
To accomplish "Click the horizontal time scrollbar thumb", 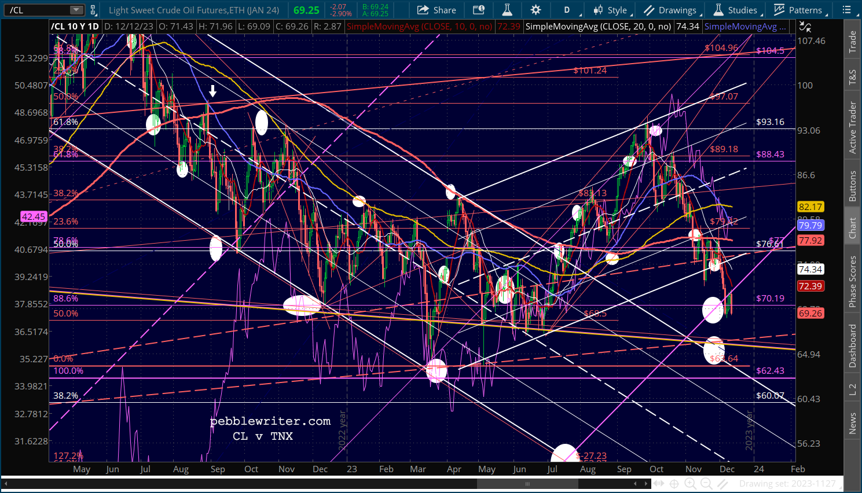I will (527, 484).
